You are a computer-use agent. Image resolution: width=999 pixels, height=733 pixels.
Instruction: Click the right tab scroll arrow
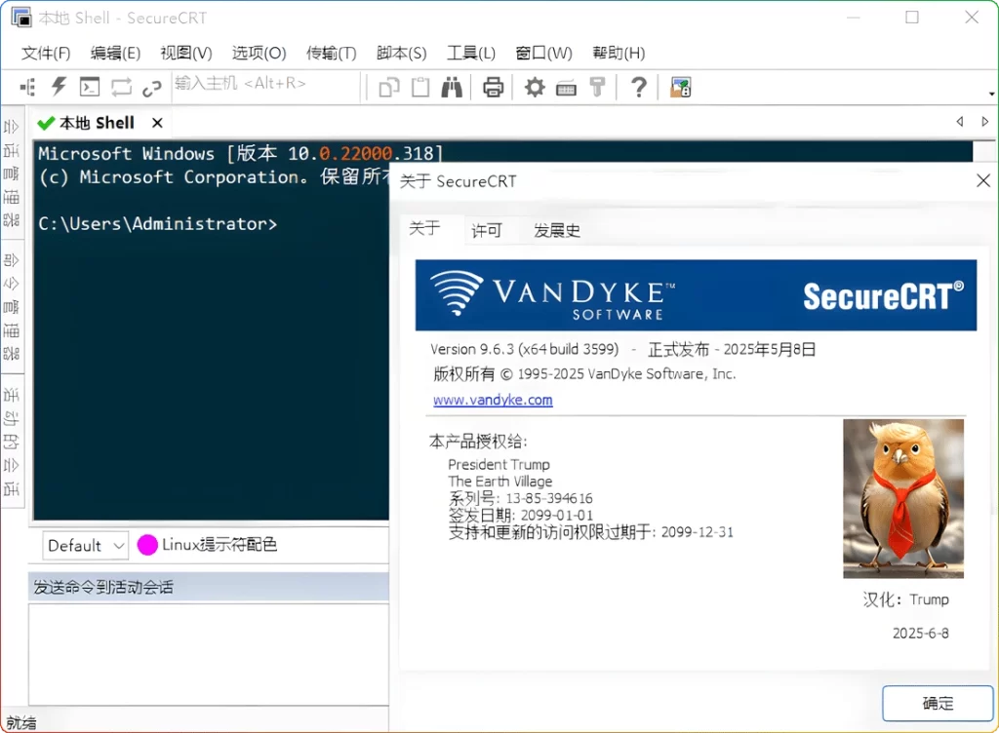tap(984, 122)
